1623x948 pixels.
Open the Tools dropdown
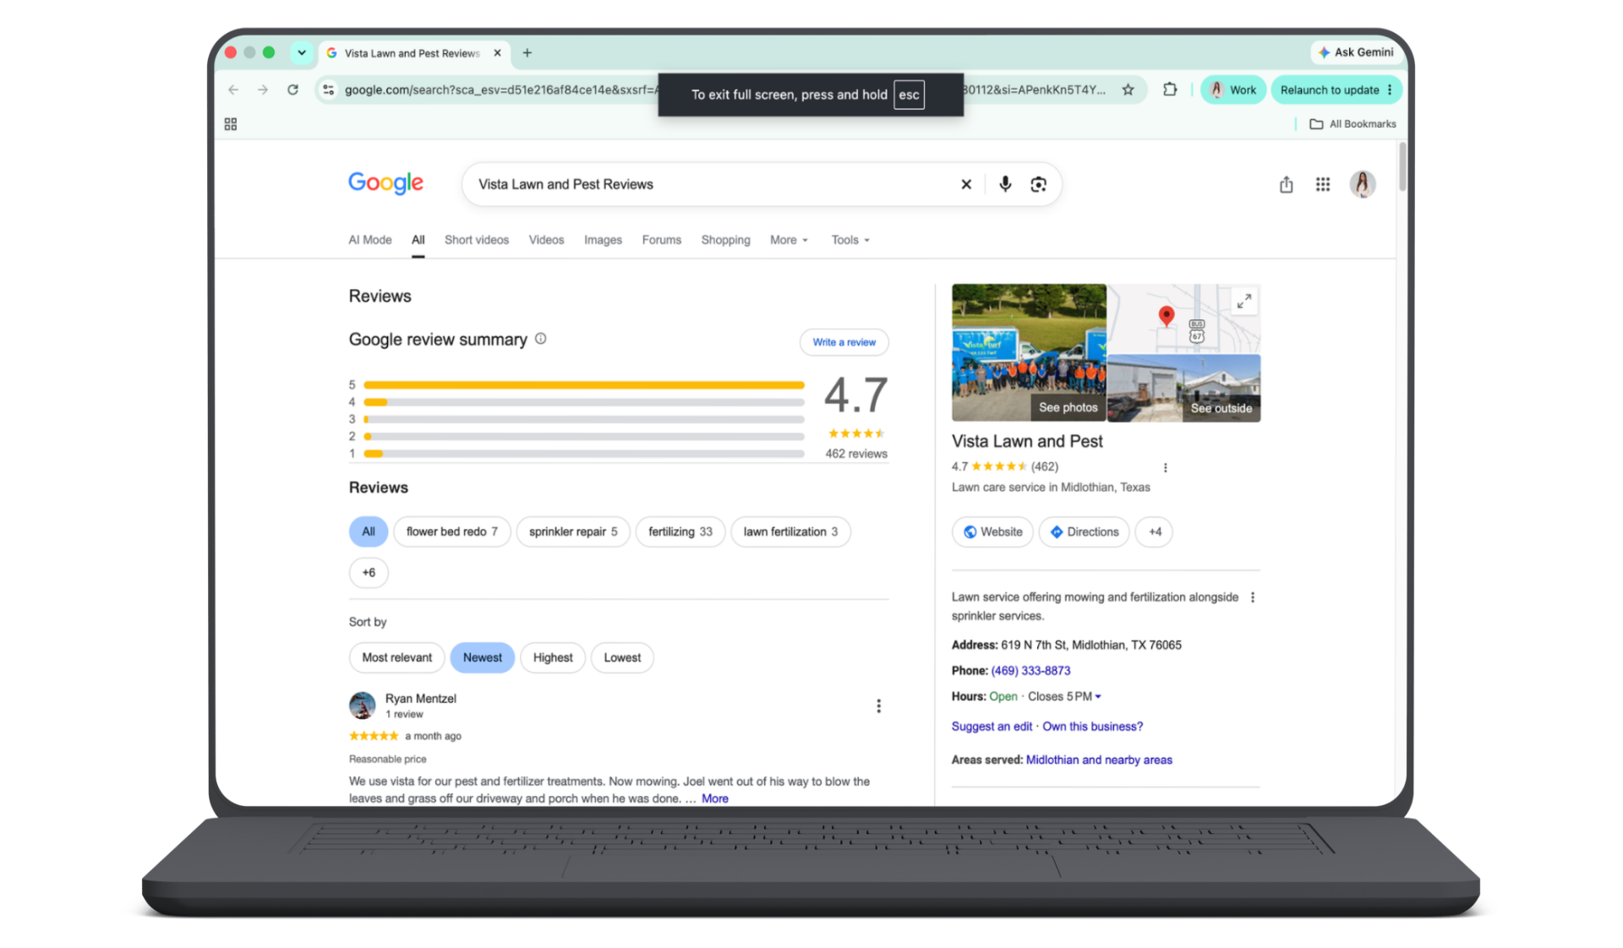(x=850, y=240)
